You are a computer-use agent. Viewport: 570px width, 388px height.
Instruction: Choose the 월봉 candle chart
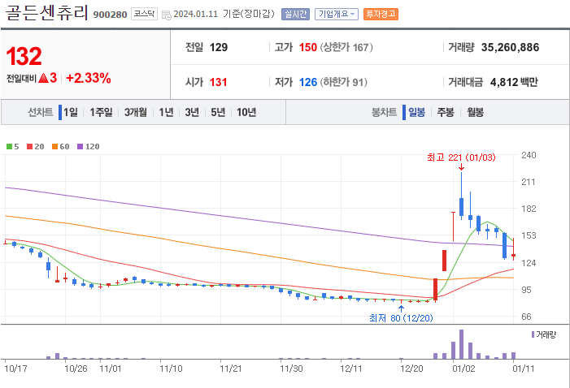pyautogui.click(x=475, y=112)
